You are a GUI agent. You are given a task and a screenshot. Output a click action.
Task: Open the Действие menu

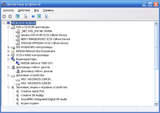(x=24, y=10)
